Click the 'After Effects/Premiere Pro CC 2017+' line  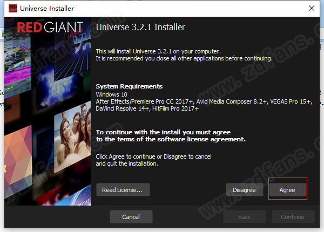204,101
